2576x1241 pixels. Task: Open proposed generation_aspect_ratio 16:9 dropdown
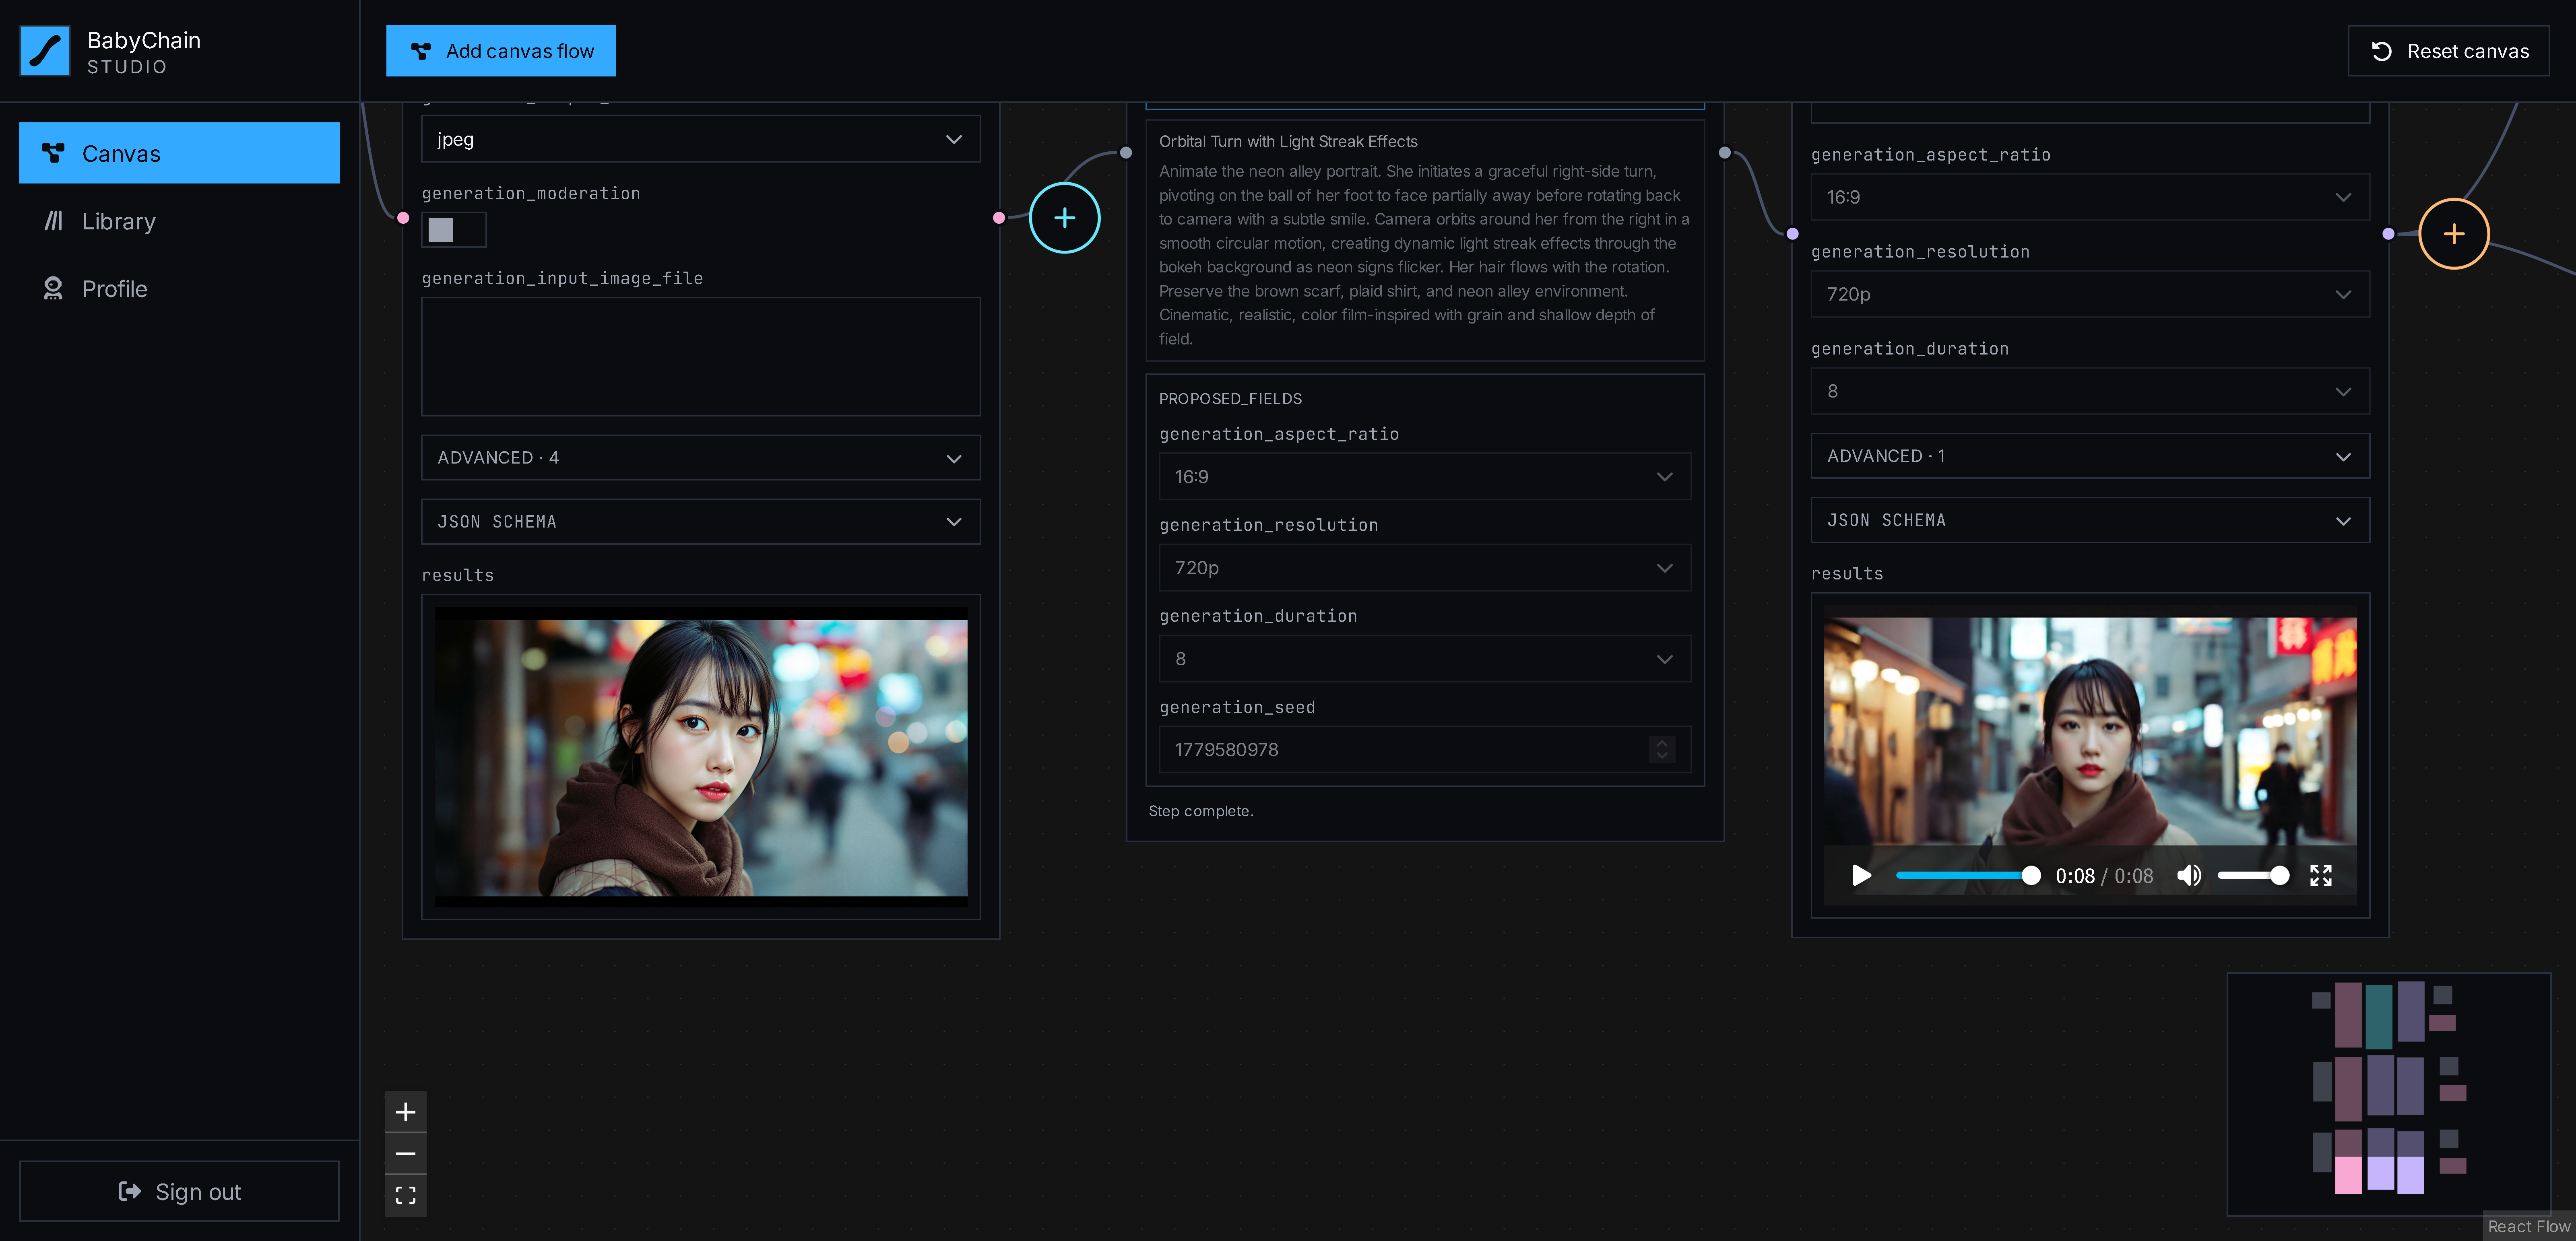pyautogui.click(x=1425, y=477)
